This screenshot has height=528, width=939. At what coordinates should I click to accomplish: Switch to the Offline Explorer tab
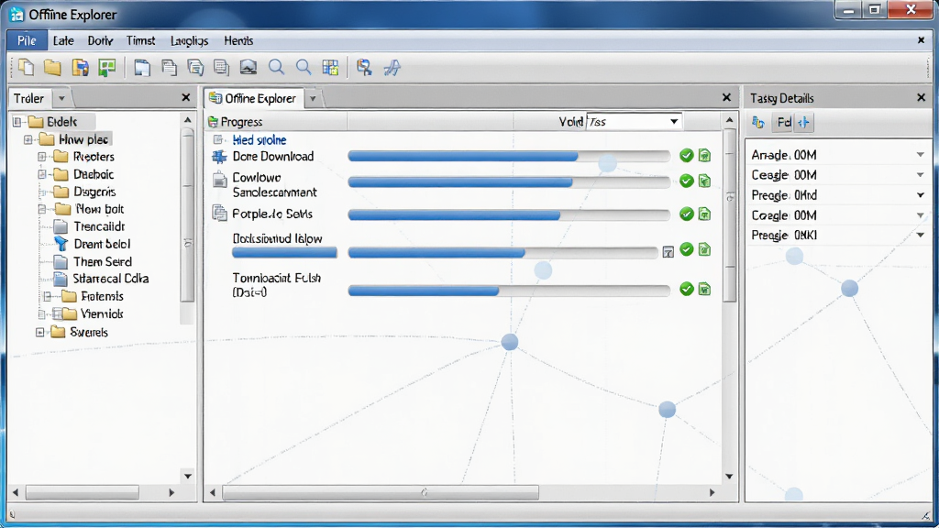(x=254, y=98)
